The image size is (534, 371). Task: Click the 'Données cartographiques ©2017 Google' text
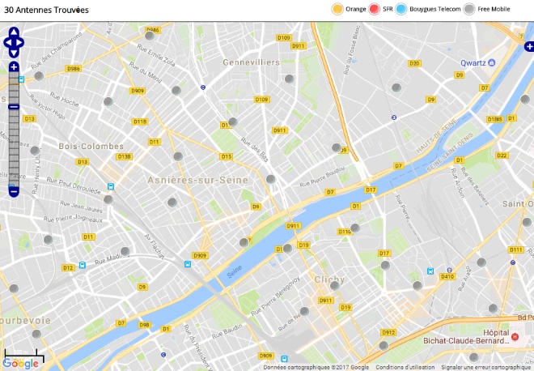(x=316, y=367)
